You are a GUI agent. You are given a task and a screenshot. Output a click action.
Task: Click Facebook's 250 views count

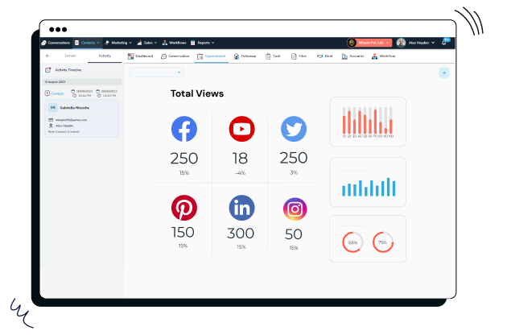pos(184,159)
